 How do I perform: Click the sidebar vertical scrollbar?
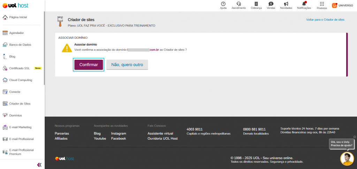pos(44,49)
